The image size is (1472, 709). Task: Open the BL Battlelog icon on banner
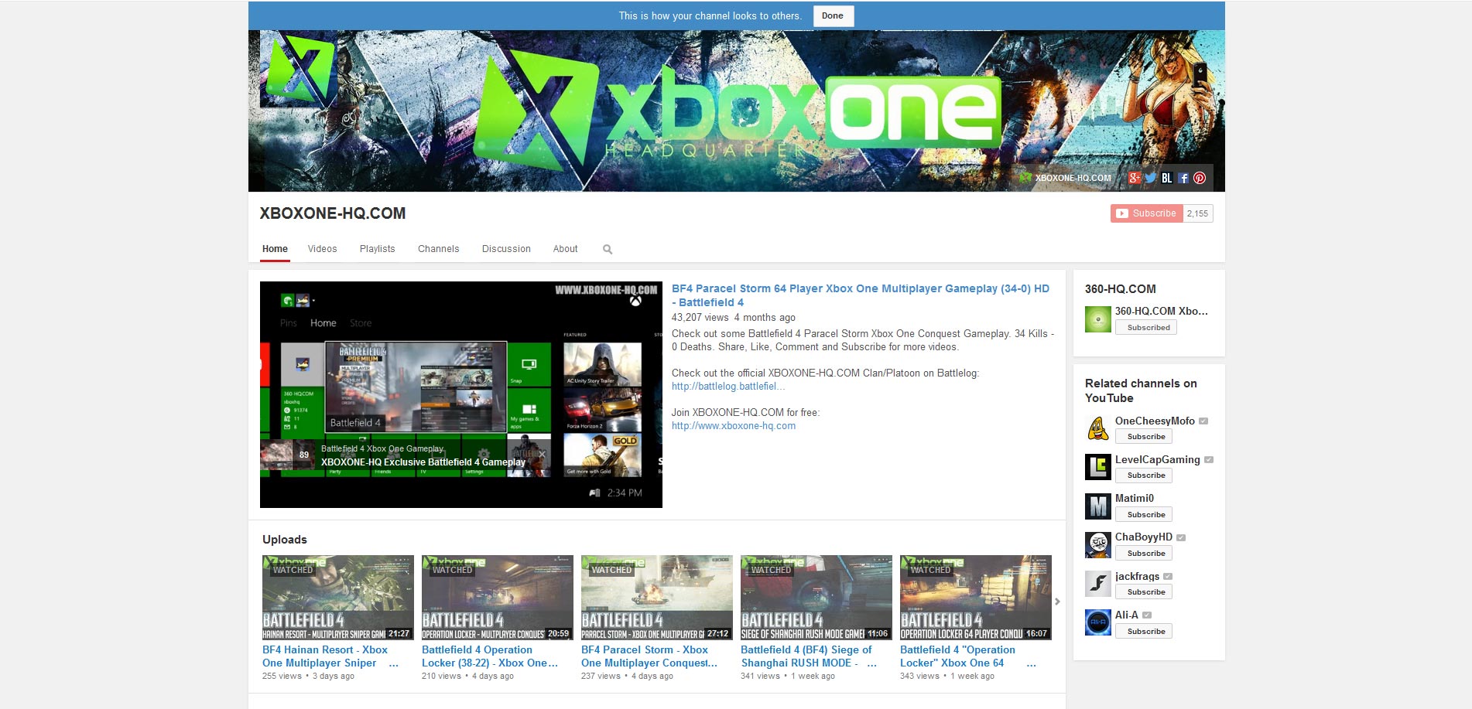(x=1167, y=178)
